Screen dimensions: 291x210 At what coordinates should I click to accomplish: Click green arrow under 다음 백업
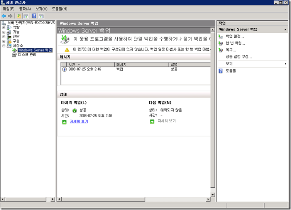pos(152,122)
